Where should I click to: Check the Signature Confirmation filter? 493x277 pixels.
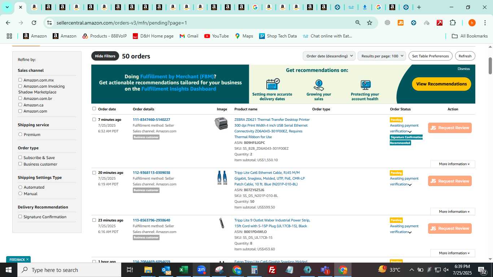[20, 216]
